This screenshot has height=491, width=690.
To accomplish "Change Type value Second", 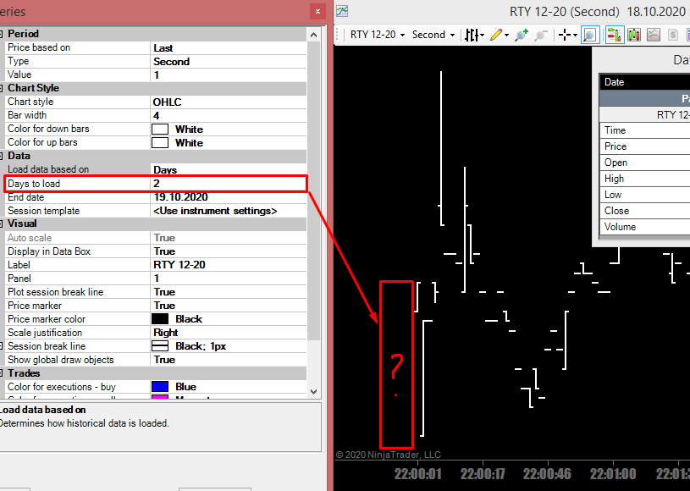I will (x=229, y=61).
